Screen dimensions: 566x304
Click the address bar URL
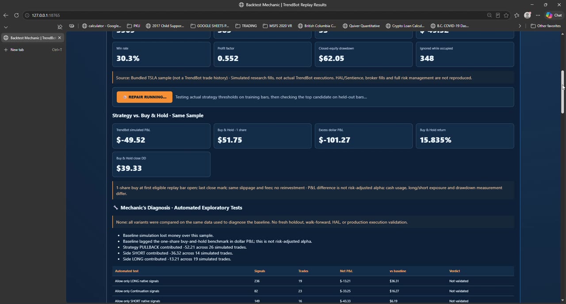[x=46, y=15]
